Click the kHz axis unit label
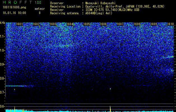176x112 pixels. (x=3, y=23)
